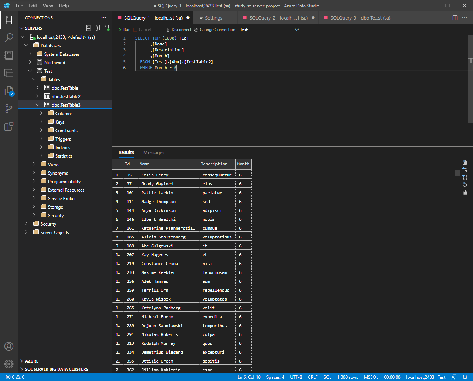
Task: Open the Source Control view with badge
Action: [x=9, y=91]
